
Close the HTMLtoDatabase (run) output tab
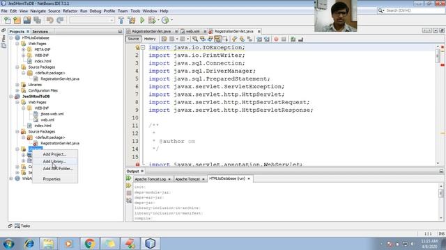point(249,178)
